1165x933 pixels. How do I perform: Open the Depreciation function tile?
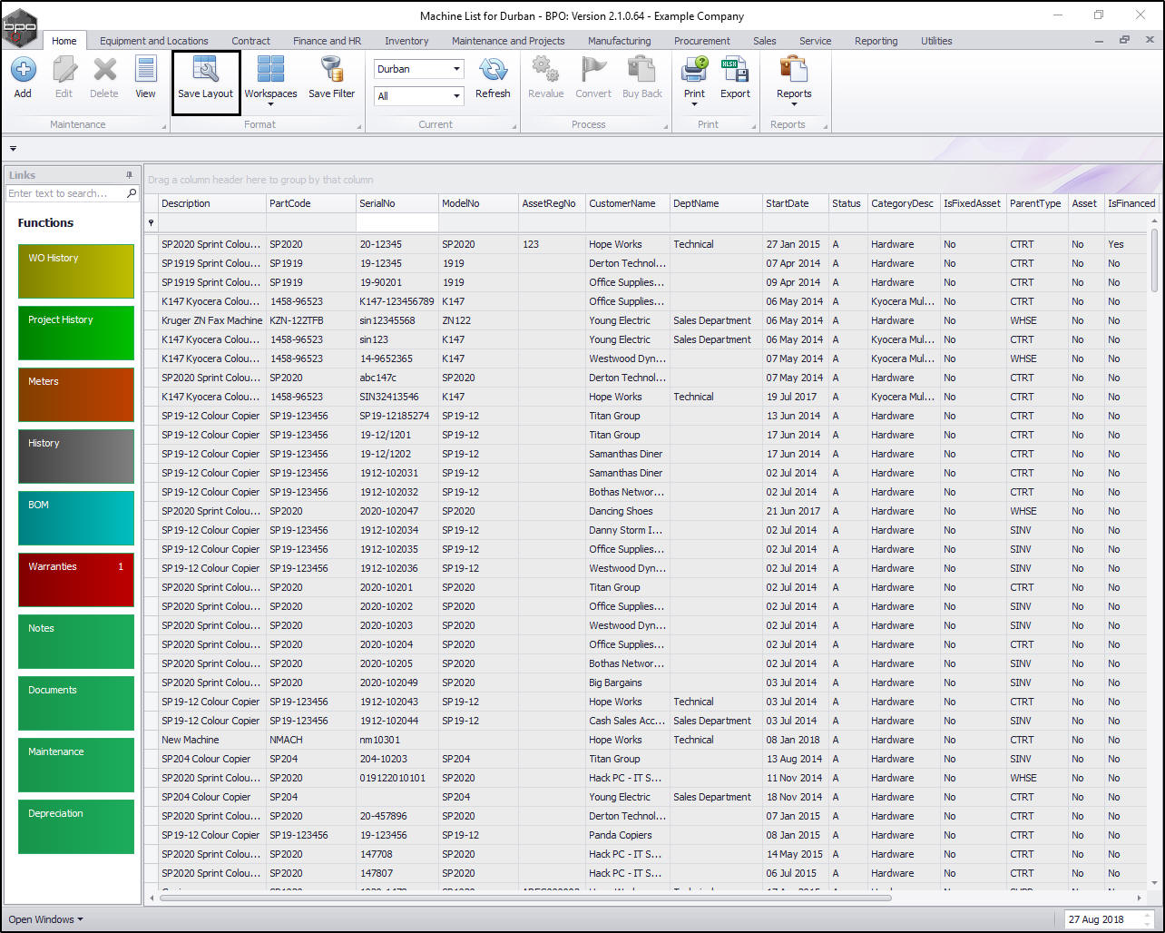(x=76, y=827)
